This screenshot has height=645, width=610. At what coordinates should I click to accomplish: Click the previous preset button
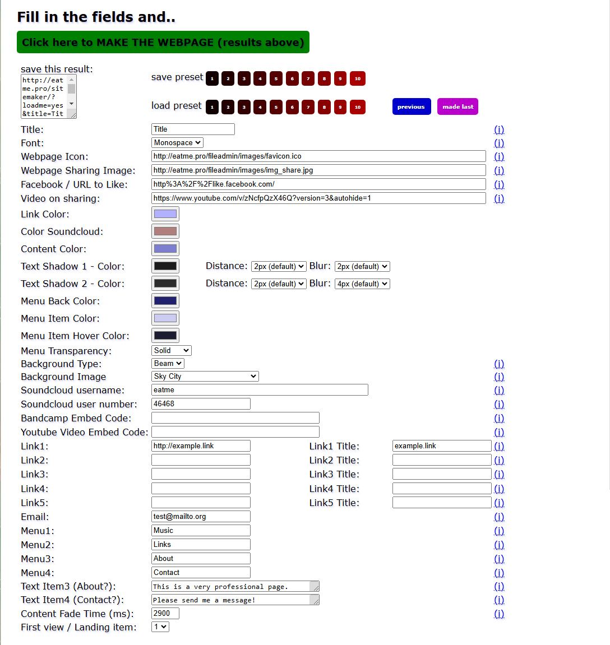pos(411,106)
